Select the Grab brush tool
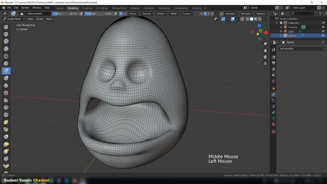 [x=6, y=137]
